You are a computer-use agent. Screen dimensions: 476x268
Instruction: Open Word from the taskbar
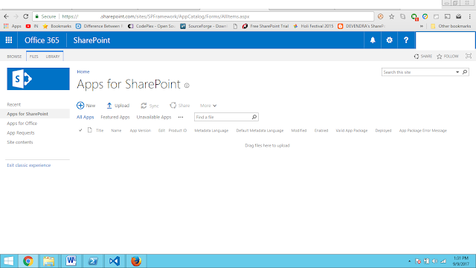click(x=71, y=261)
